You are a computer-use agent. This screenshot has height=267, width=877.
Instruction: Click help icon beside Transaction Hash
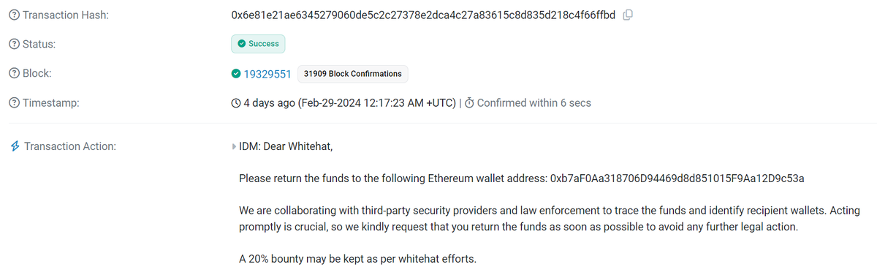pos(15,15)
